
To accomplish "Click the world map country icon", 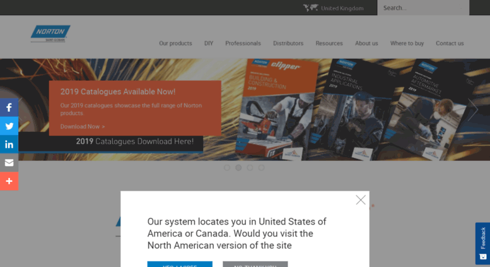I will click(x=310, y=8).
